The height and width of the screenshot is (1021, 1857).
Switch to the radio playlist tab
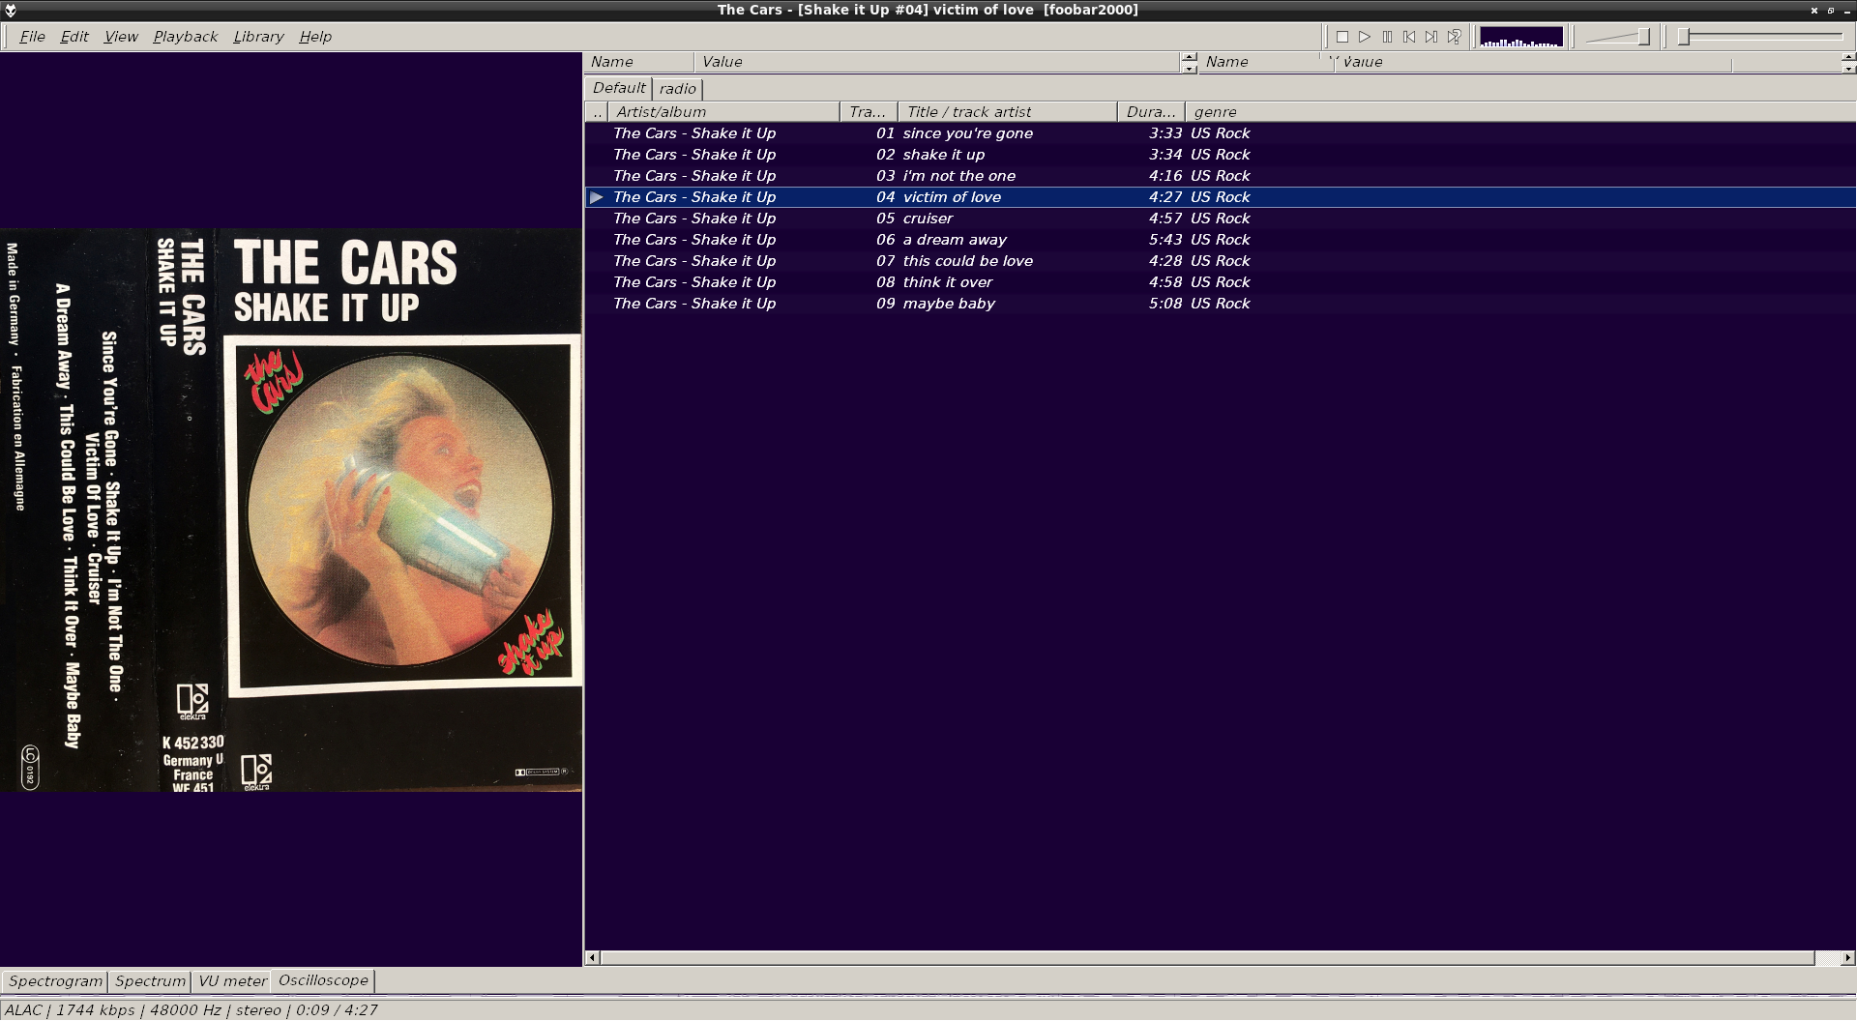coord(678,89)
